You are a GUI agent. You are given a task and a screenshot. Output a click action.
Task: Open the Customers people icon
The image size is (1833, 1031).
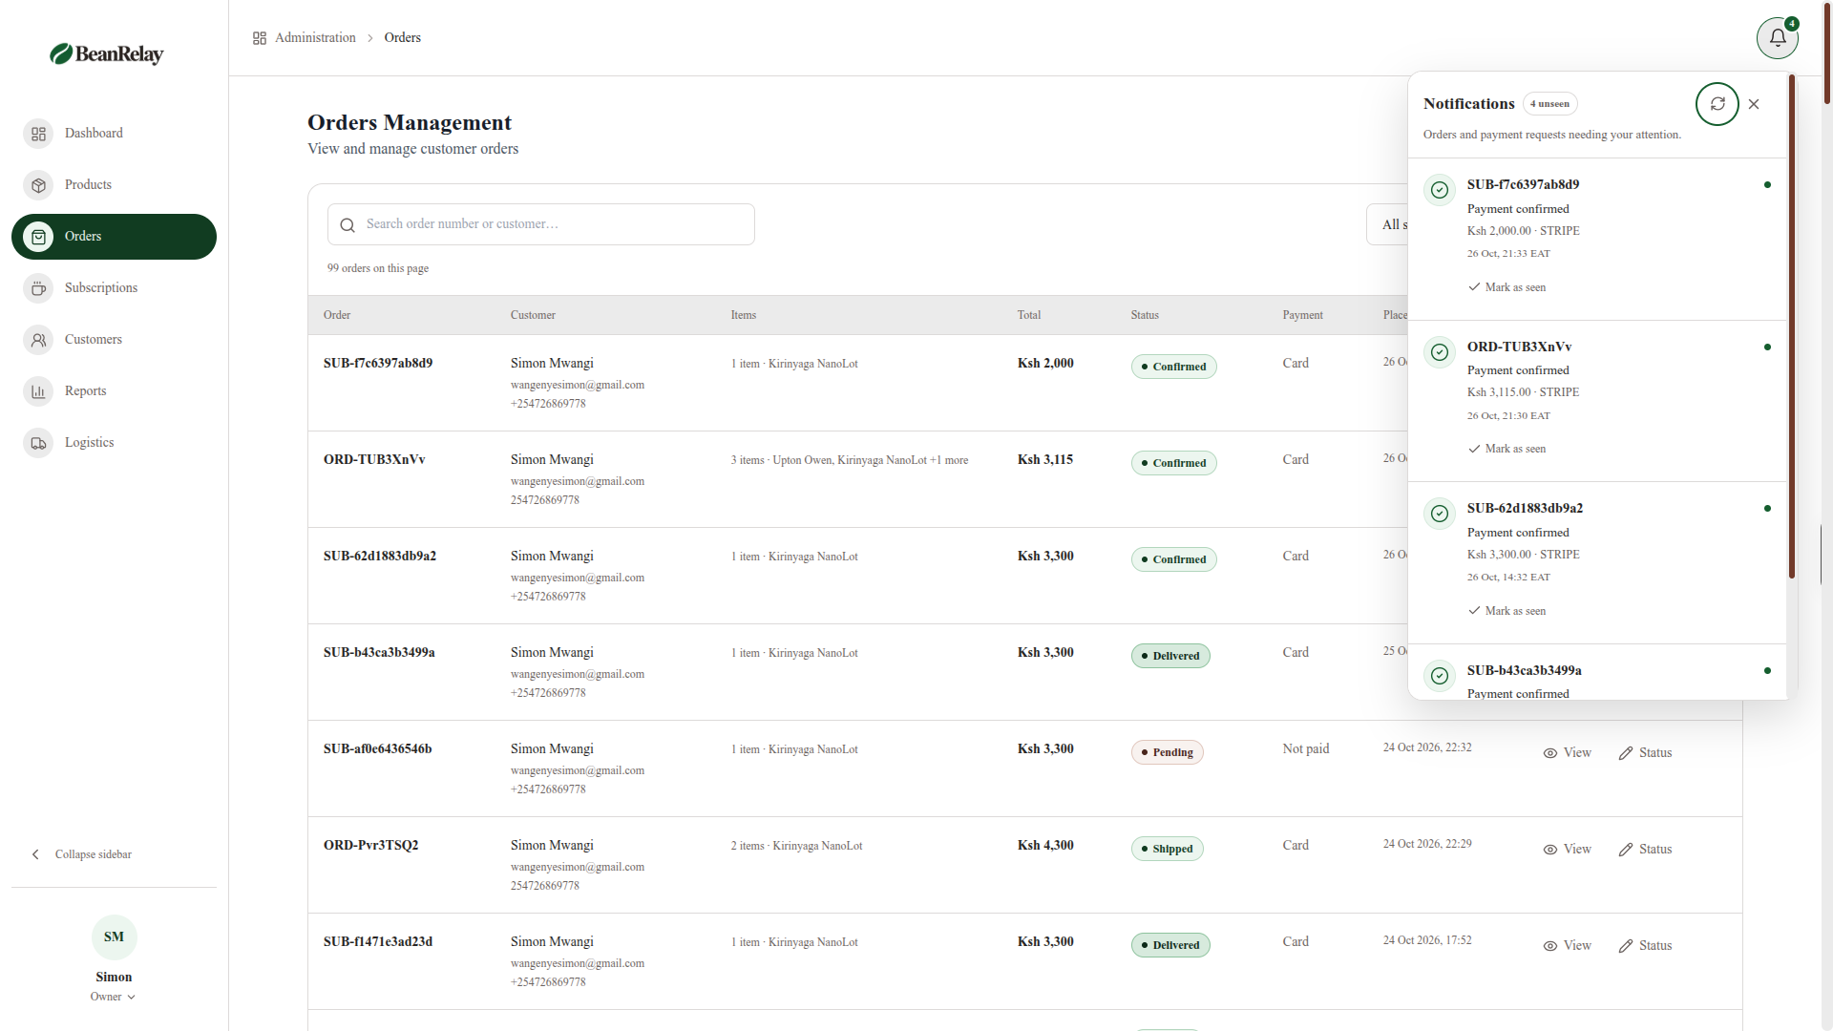tap(38, 340)
